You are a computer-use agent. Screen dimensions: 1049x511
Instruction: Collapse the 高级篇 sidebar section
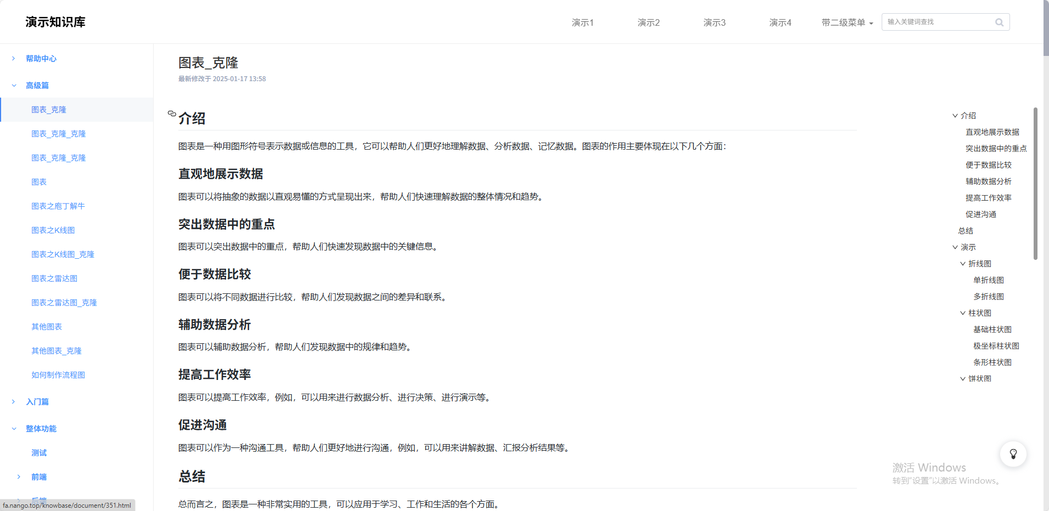14,86
